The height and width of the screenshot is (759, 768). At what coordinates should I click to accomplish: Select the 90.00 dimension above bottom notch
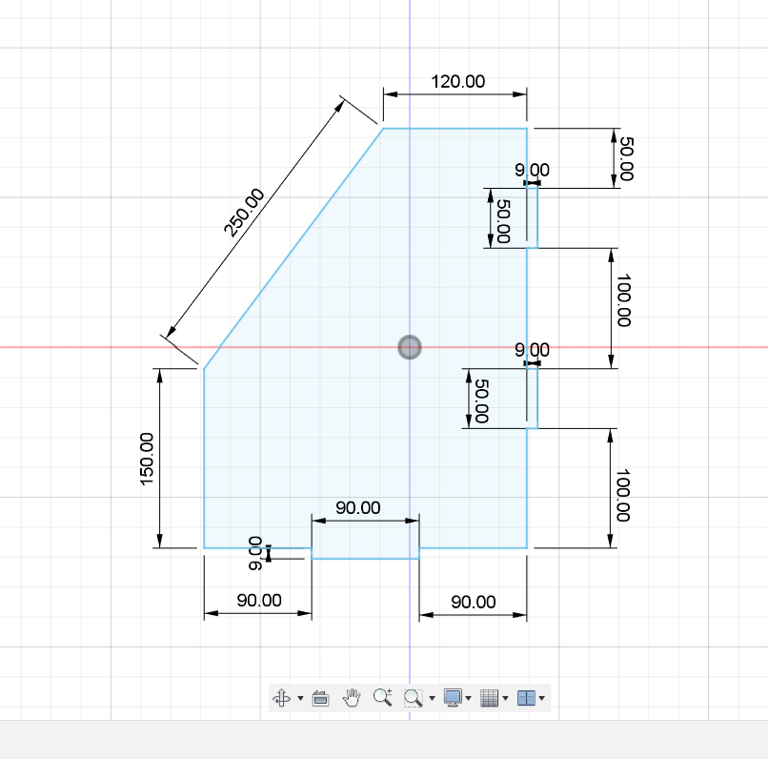coord(358,507)
